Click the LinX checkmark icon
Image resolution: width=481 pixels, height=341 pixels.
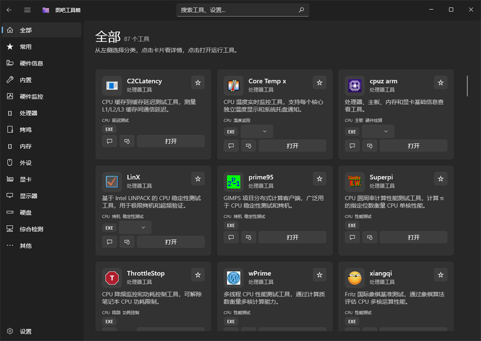pos(112,182)
